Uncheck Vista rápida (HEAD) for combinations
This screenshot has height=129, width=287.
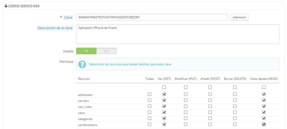pyautogui.click(x=264, y=124)
